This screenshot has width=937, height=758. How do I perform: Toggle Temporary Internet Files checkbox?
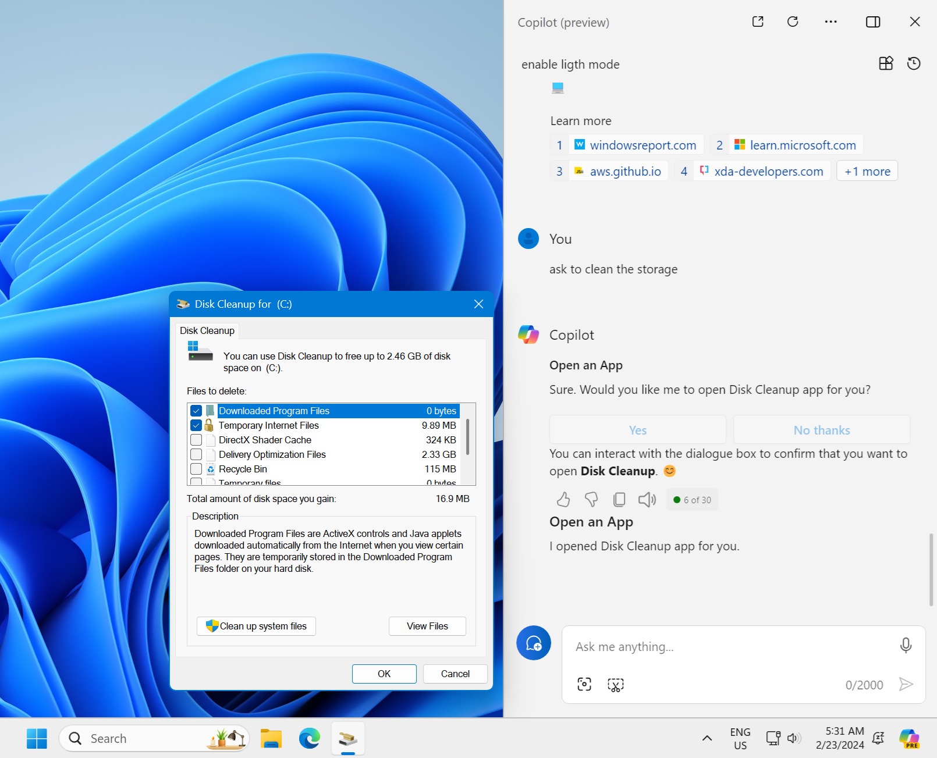coord(196,425)
